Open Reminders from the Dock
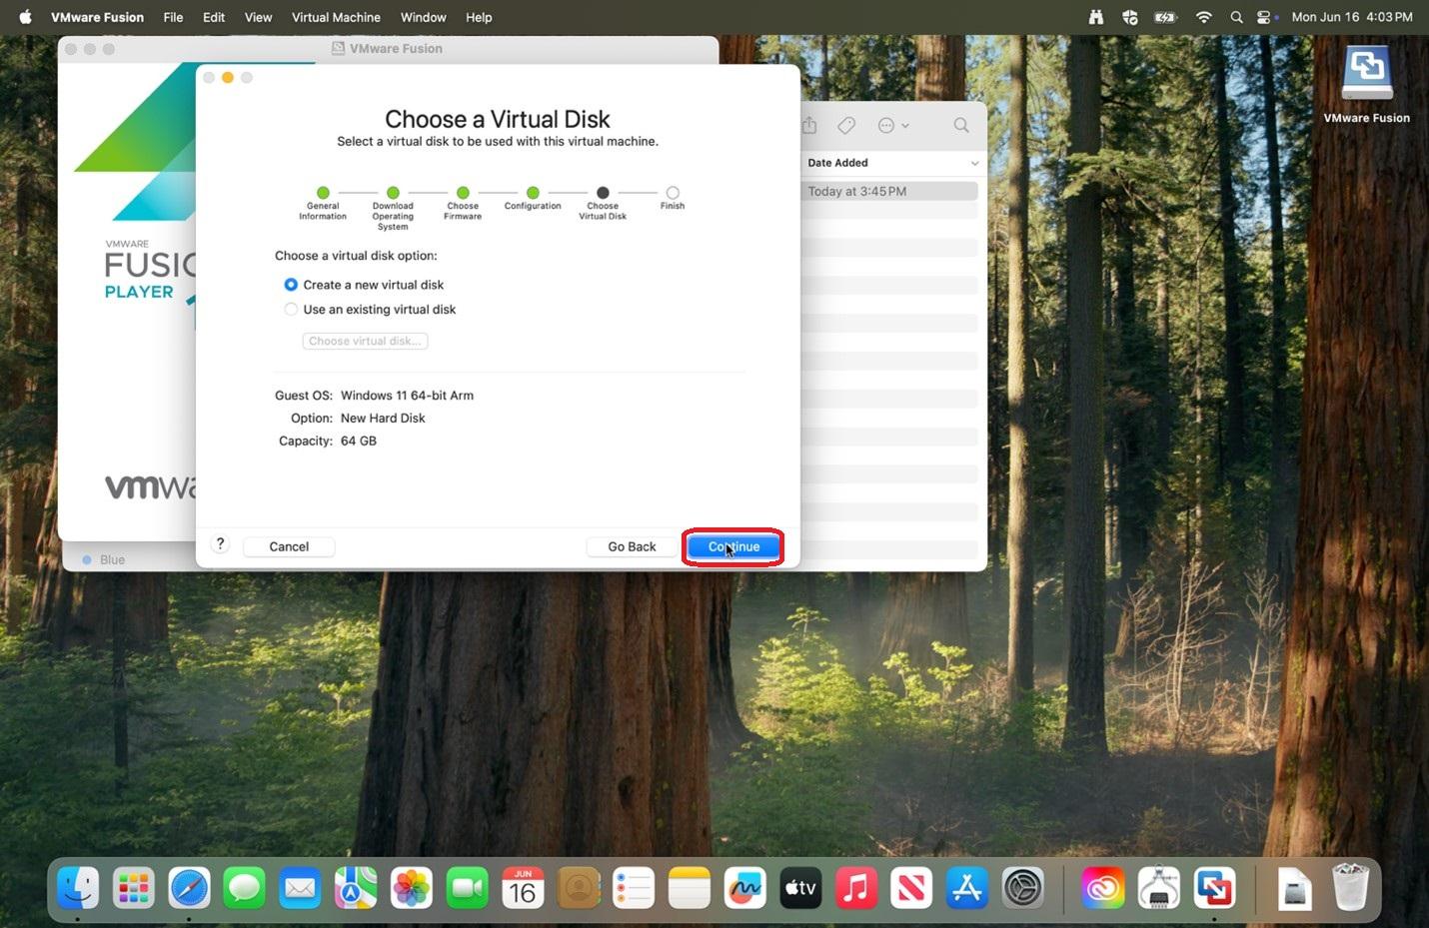Image resolution: width=1429 pixels, height=928 pixels. tap(634, 887)
